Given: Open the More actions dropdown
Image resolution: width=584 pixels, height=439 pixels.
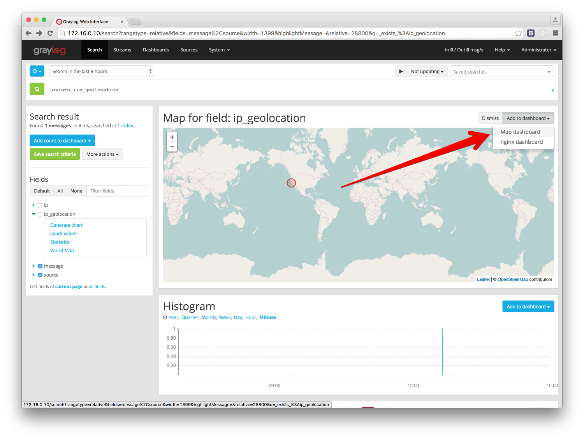Looking at the screenshot, I should pyautogui.click(x=102, y=154).
